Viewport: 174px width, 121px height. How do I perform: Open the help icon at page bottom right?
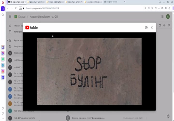[x=168, y=116]
